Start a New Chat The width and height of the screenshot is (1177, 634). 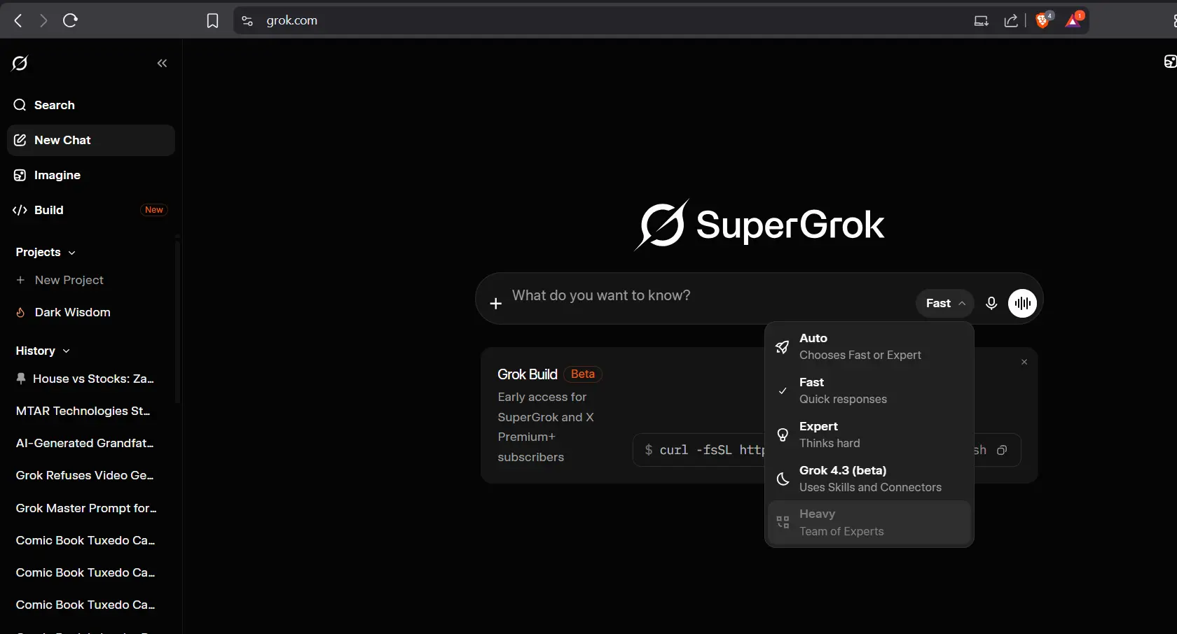click(90, 140)
